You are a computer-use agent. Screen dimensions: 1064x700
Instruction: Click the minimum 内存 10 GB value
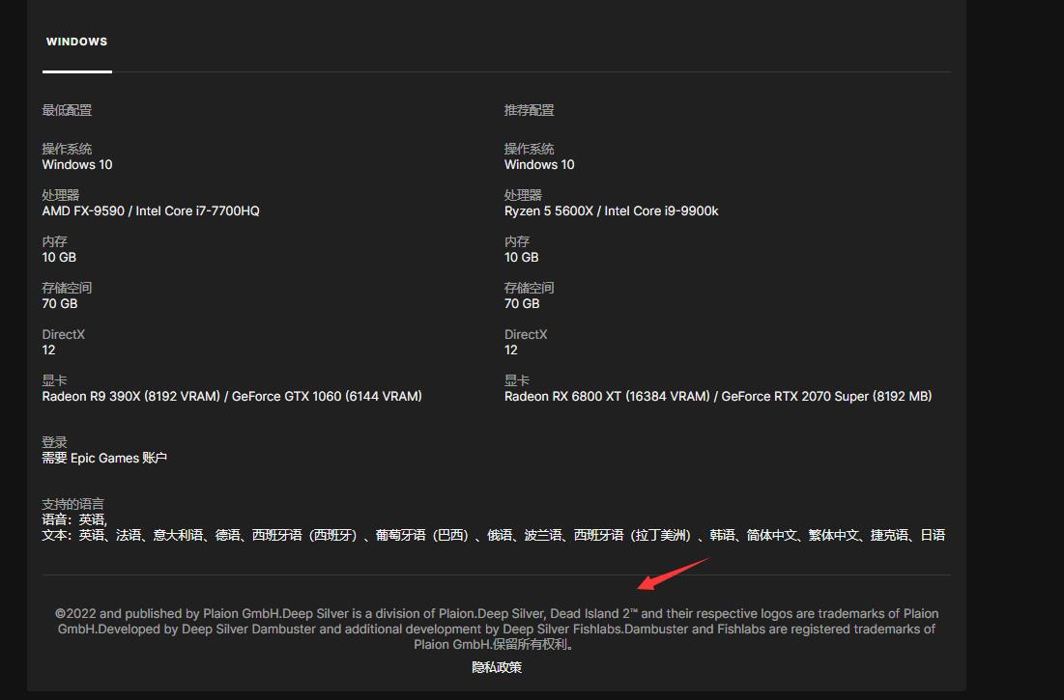(59, 257)
